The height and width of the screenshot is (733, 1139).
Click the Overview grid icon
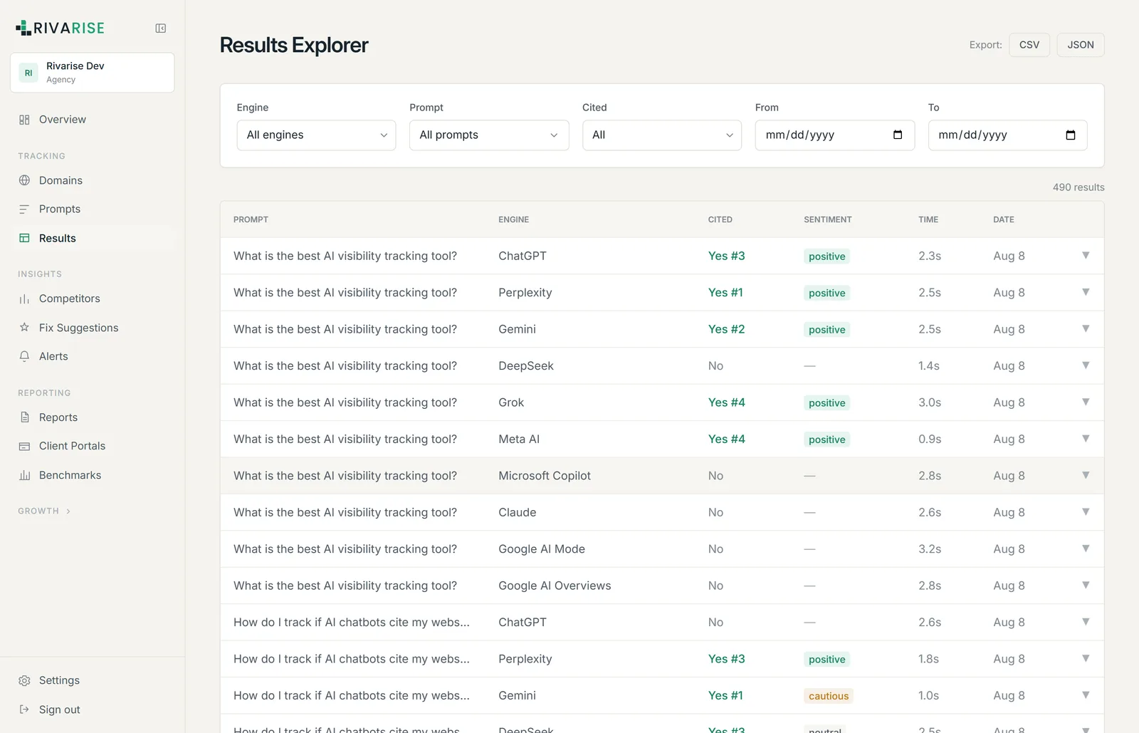(x=24, y=120)
